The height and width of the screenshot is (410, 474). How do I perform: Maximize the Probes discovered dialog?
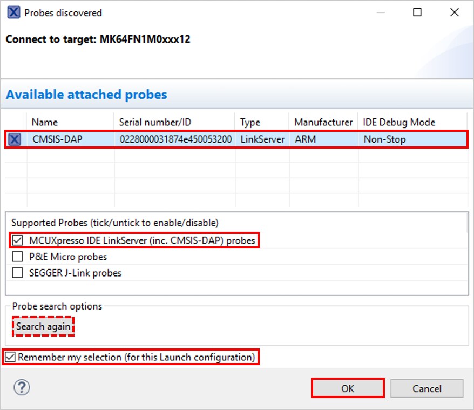click(417, 12)
